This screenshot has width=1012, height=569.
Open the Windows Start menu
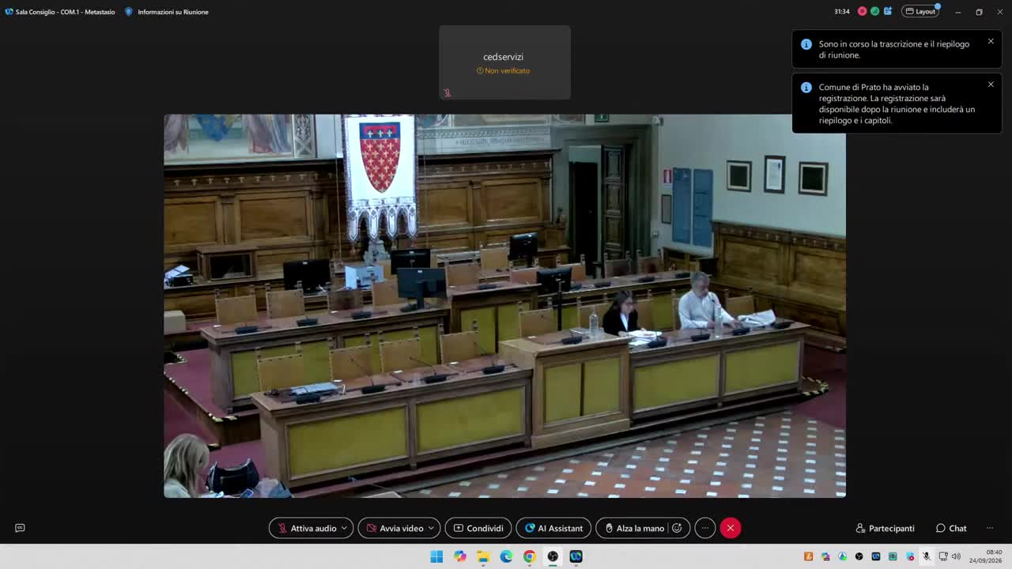tap(436, 556)
